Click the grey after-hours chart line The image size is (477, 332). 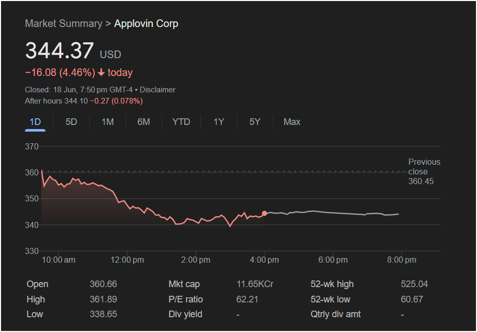[332, 213]
